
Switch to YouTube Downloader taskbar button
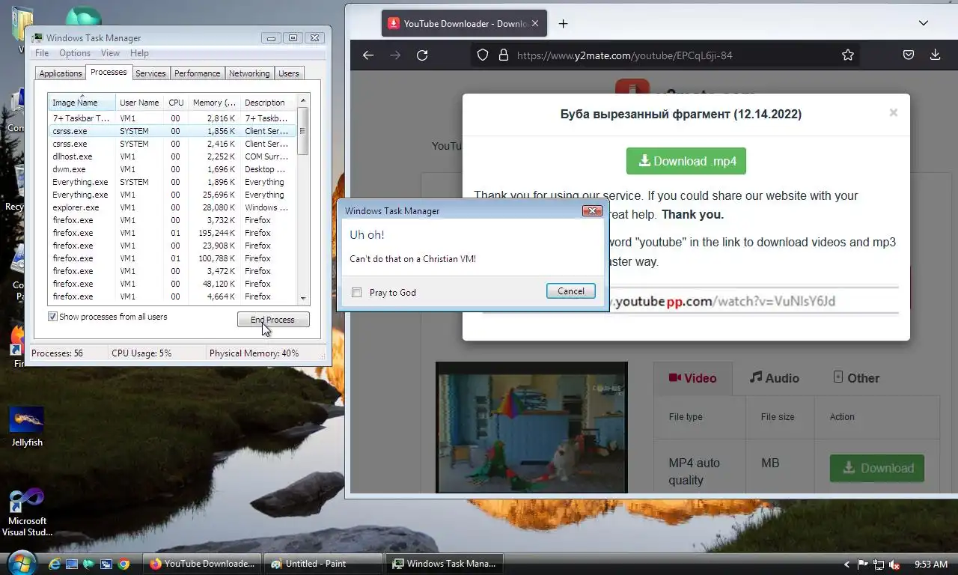coord(203,564)
